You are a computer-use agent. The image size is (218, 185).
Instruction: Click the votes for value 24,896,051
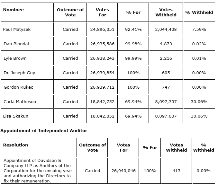102,29
